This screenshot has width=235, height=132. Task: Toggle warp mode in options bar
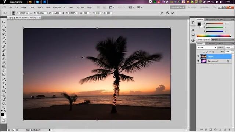click(162, 13)
